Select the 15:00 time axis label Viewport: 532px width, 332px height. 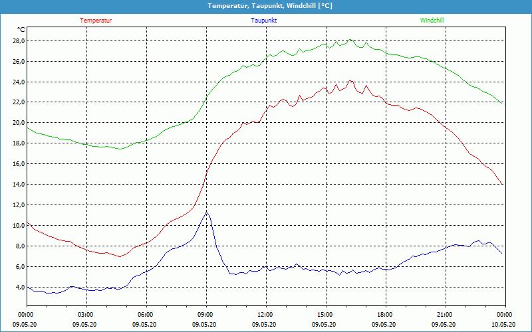tap(325, 315)
